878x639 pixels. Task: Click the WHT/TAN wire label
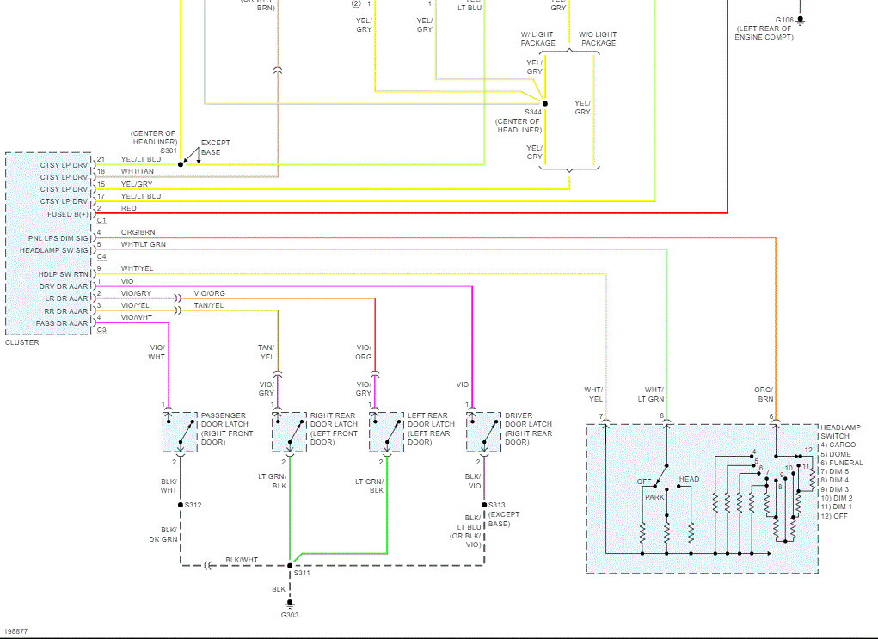point(138,171)
